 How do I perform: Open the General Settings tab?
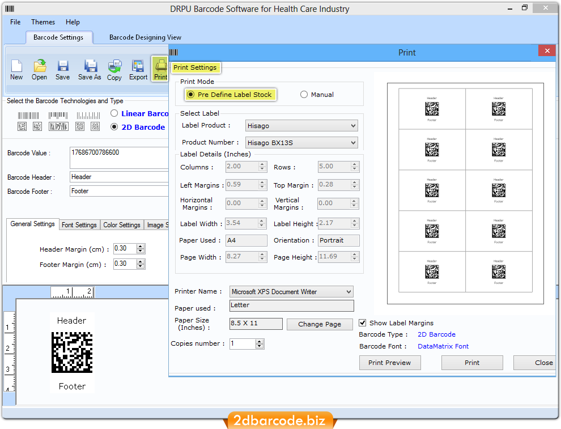click(x=32, y=224)
